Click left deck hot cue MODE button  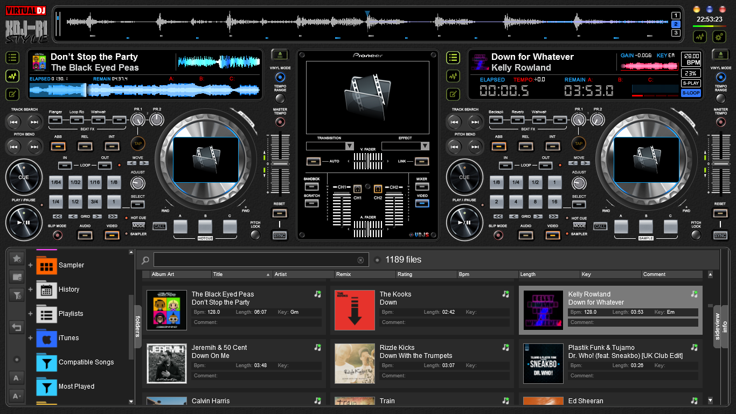pos(138,226)
